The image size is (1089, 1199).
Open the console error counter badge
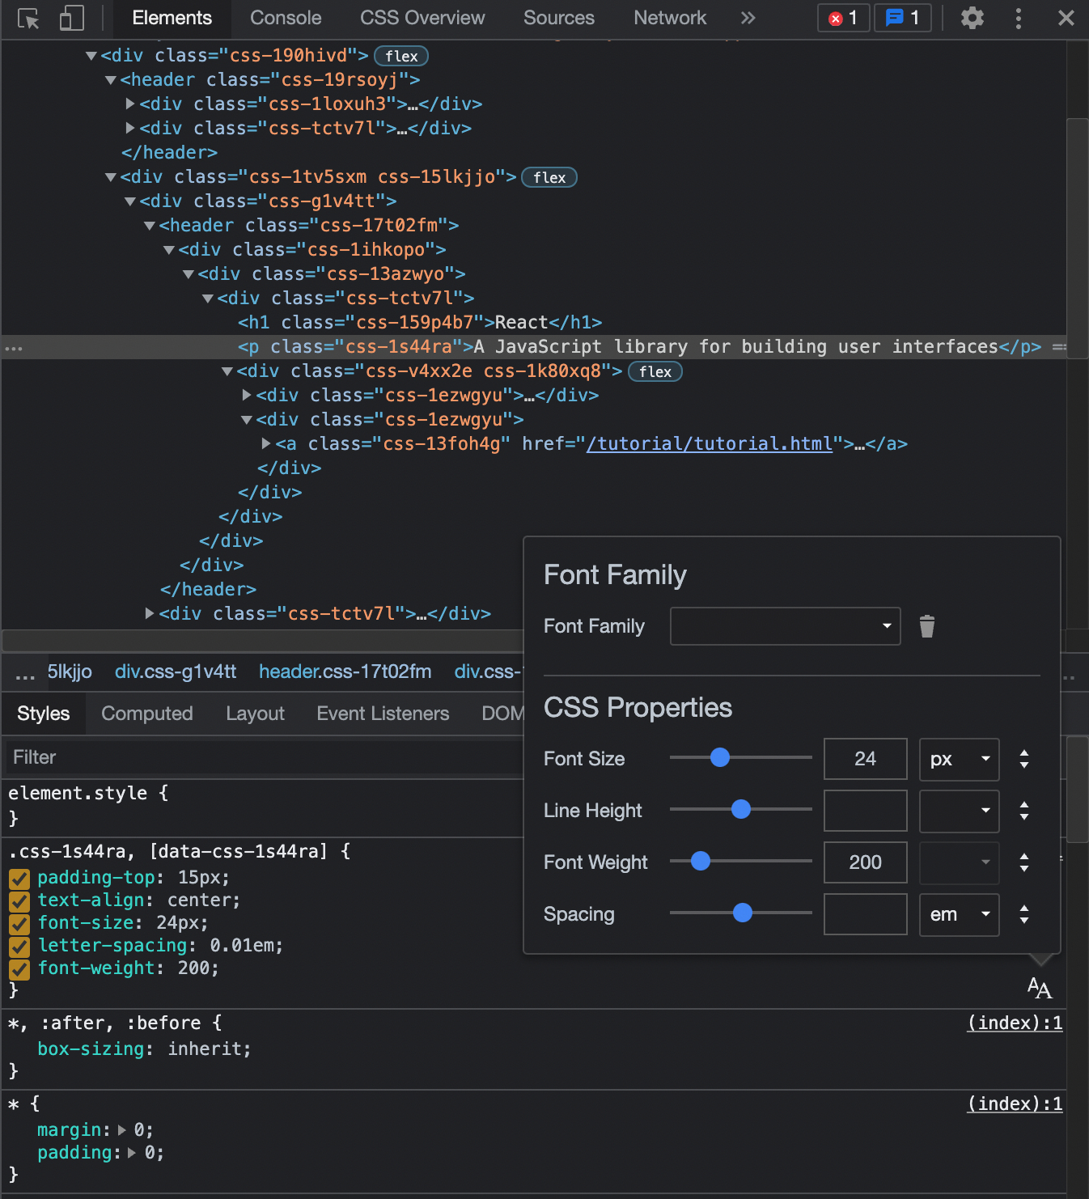click(x=843, y=18)
